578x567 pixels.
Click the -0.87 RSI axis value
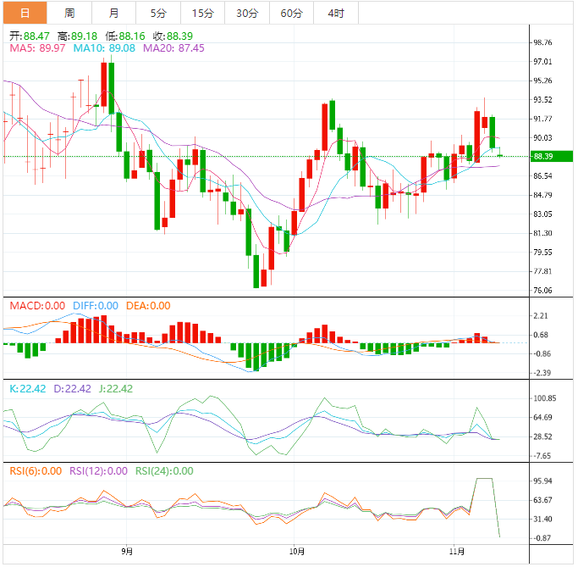[542, 538]
